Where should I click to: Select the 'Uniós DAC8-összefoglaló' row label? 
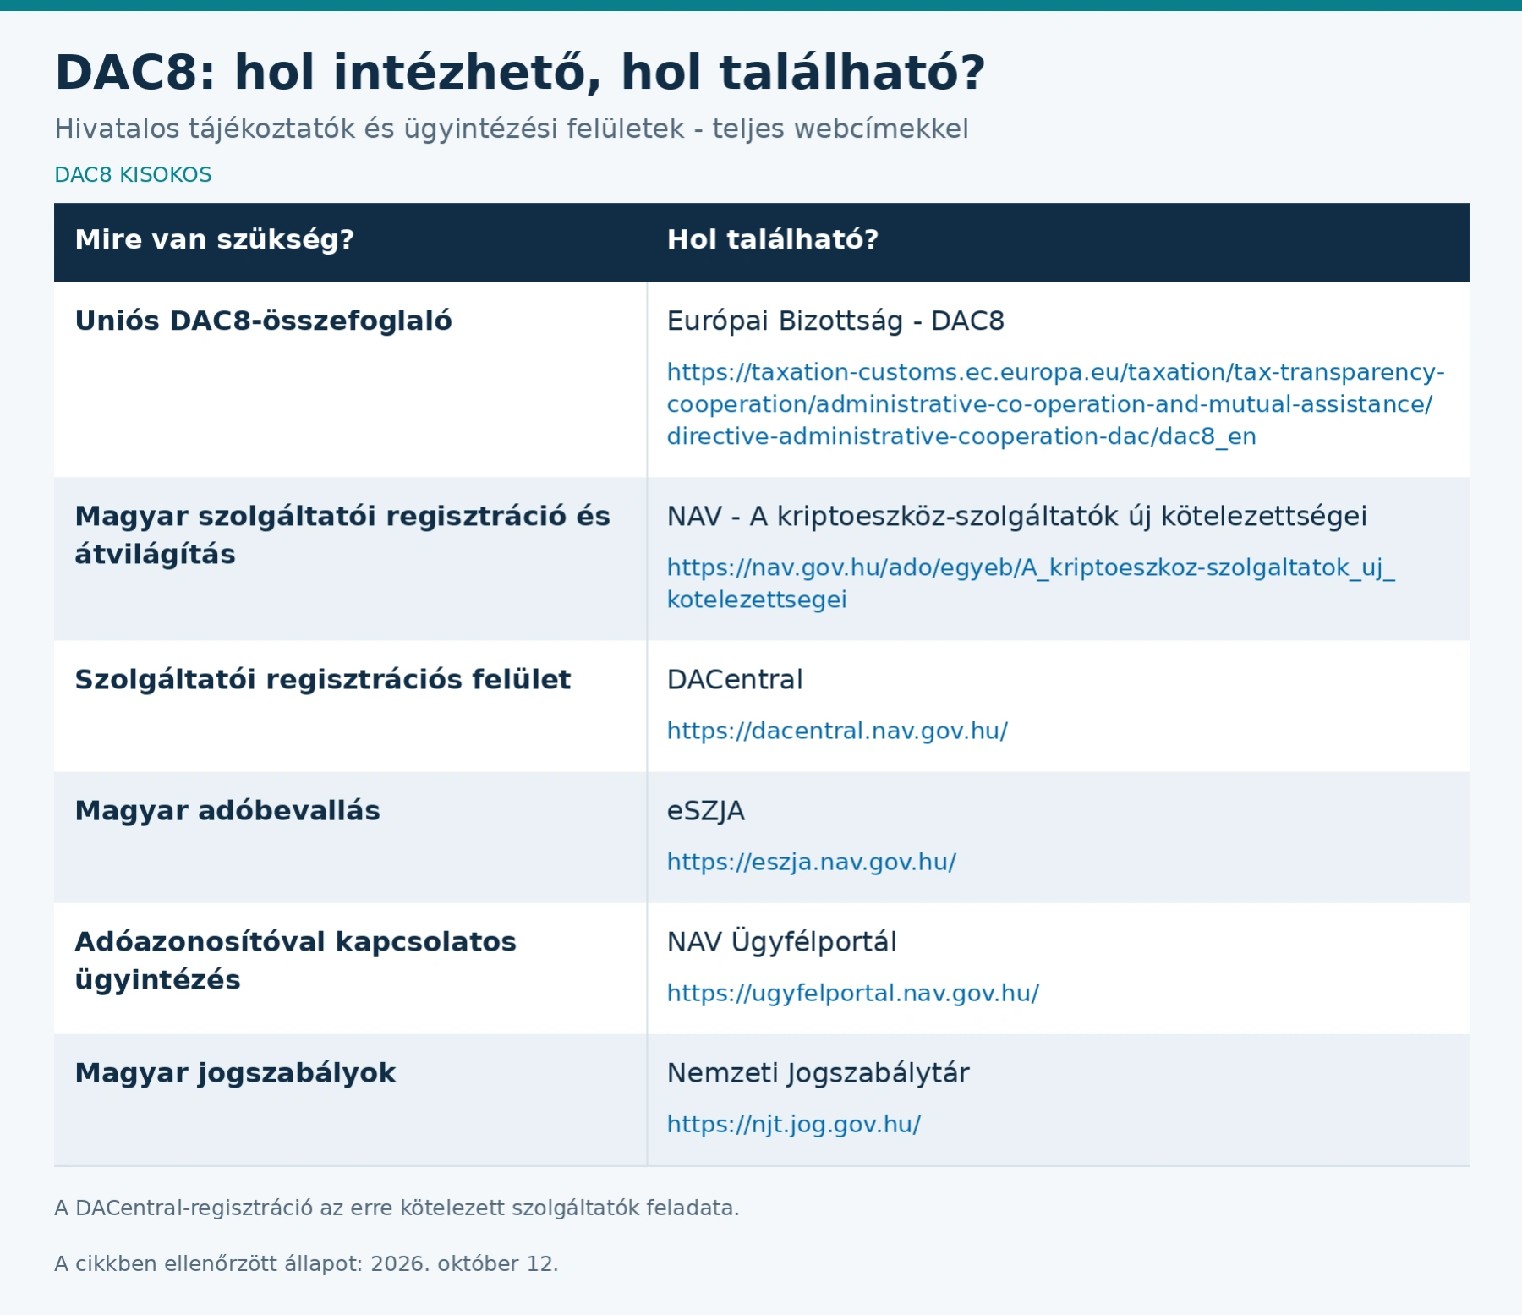(x=264, y=321)
